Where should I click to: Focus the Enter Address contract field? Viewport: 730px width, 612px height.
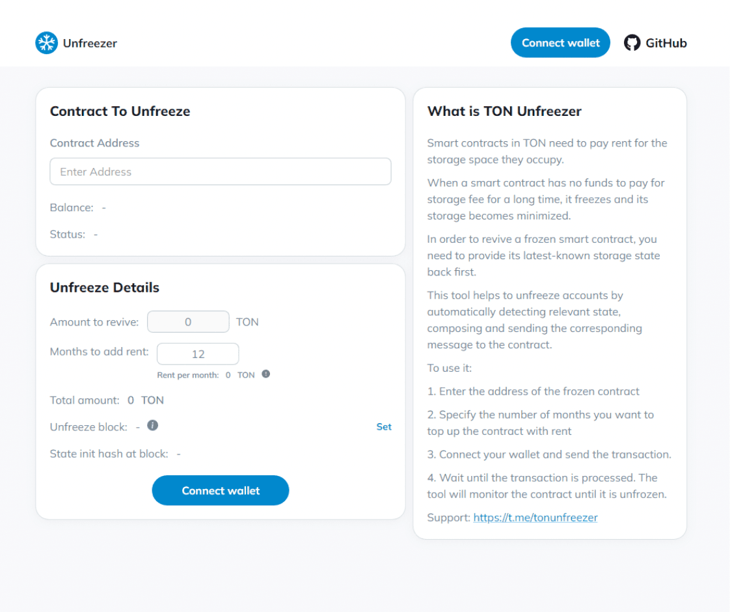[x=221, y=171]
